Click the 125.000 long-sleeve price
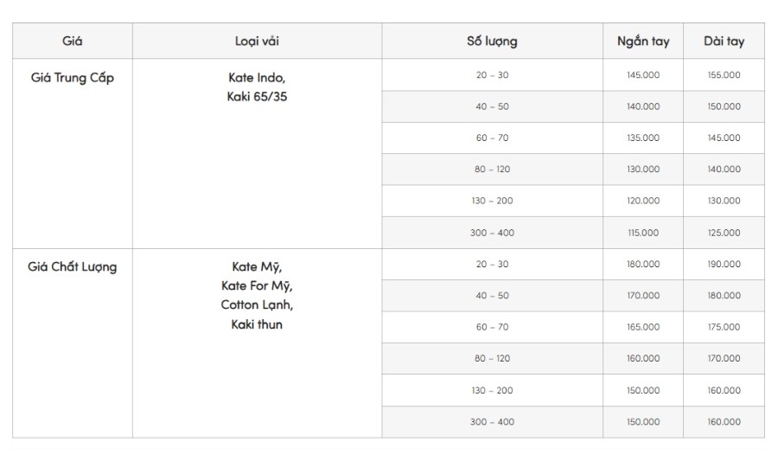This screenshot has width=778, height=461. pos(724,233)
